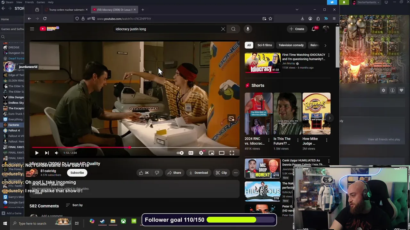Play the Idiocracy video
410x230 pixels.
click(x=37, y=153)
